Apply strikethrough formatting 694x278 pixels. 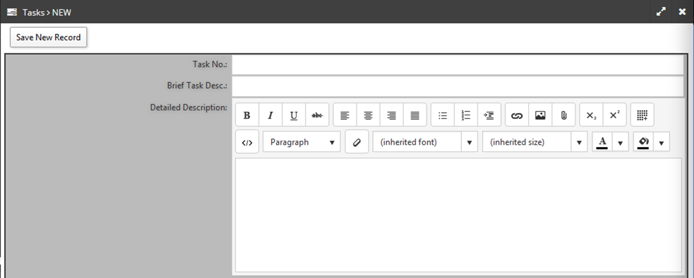[x=317, y=115]
